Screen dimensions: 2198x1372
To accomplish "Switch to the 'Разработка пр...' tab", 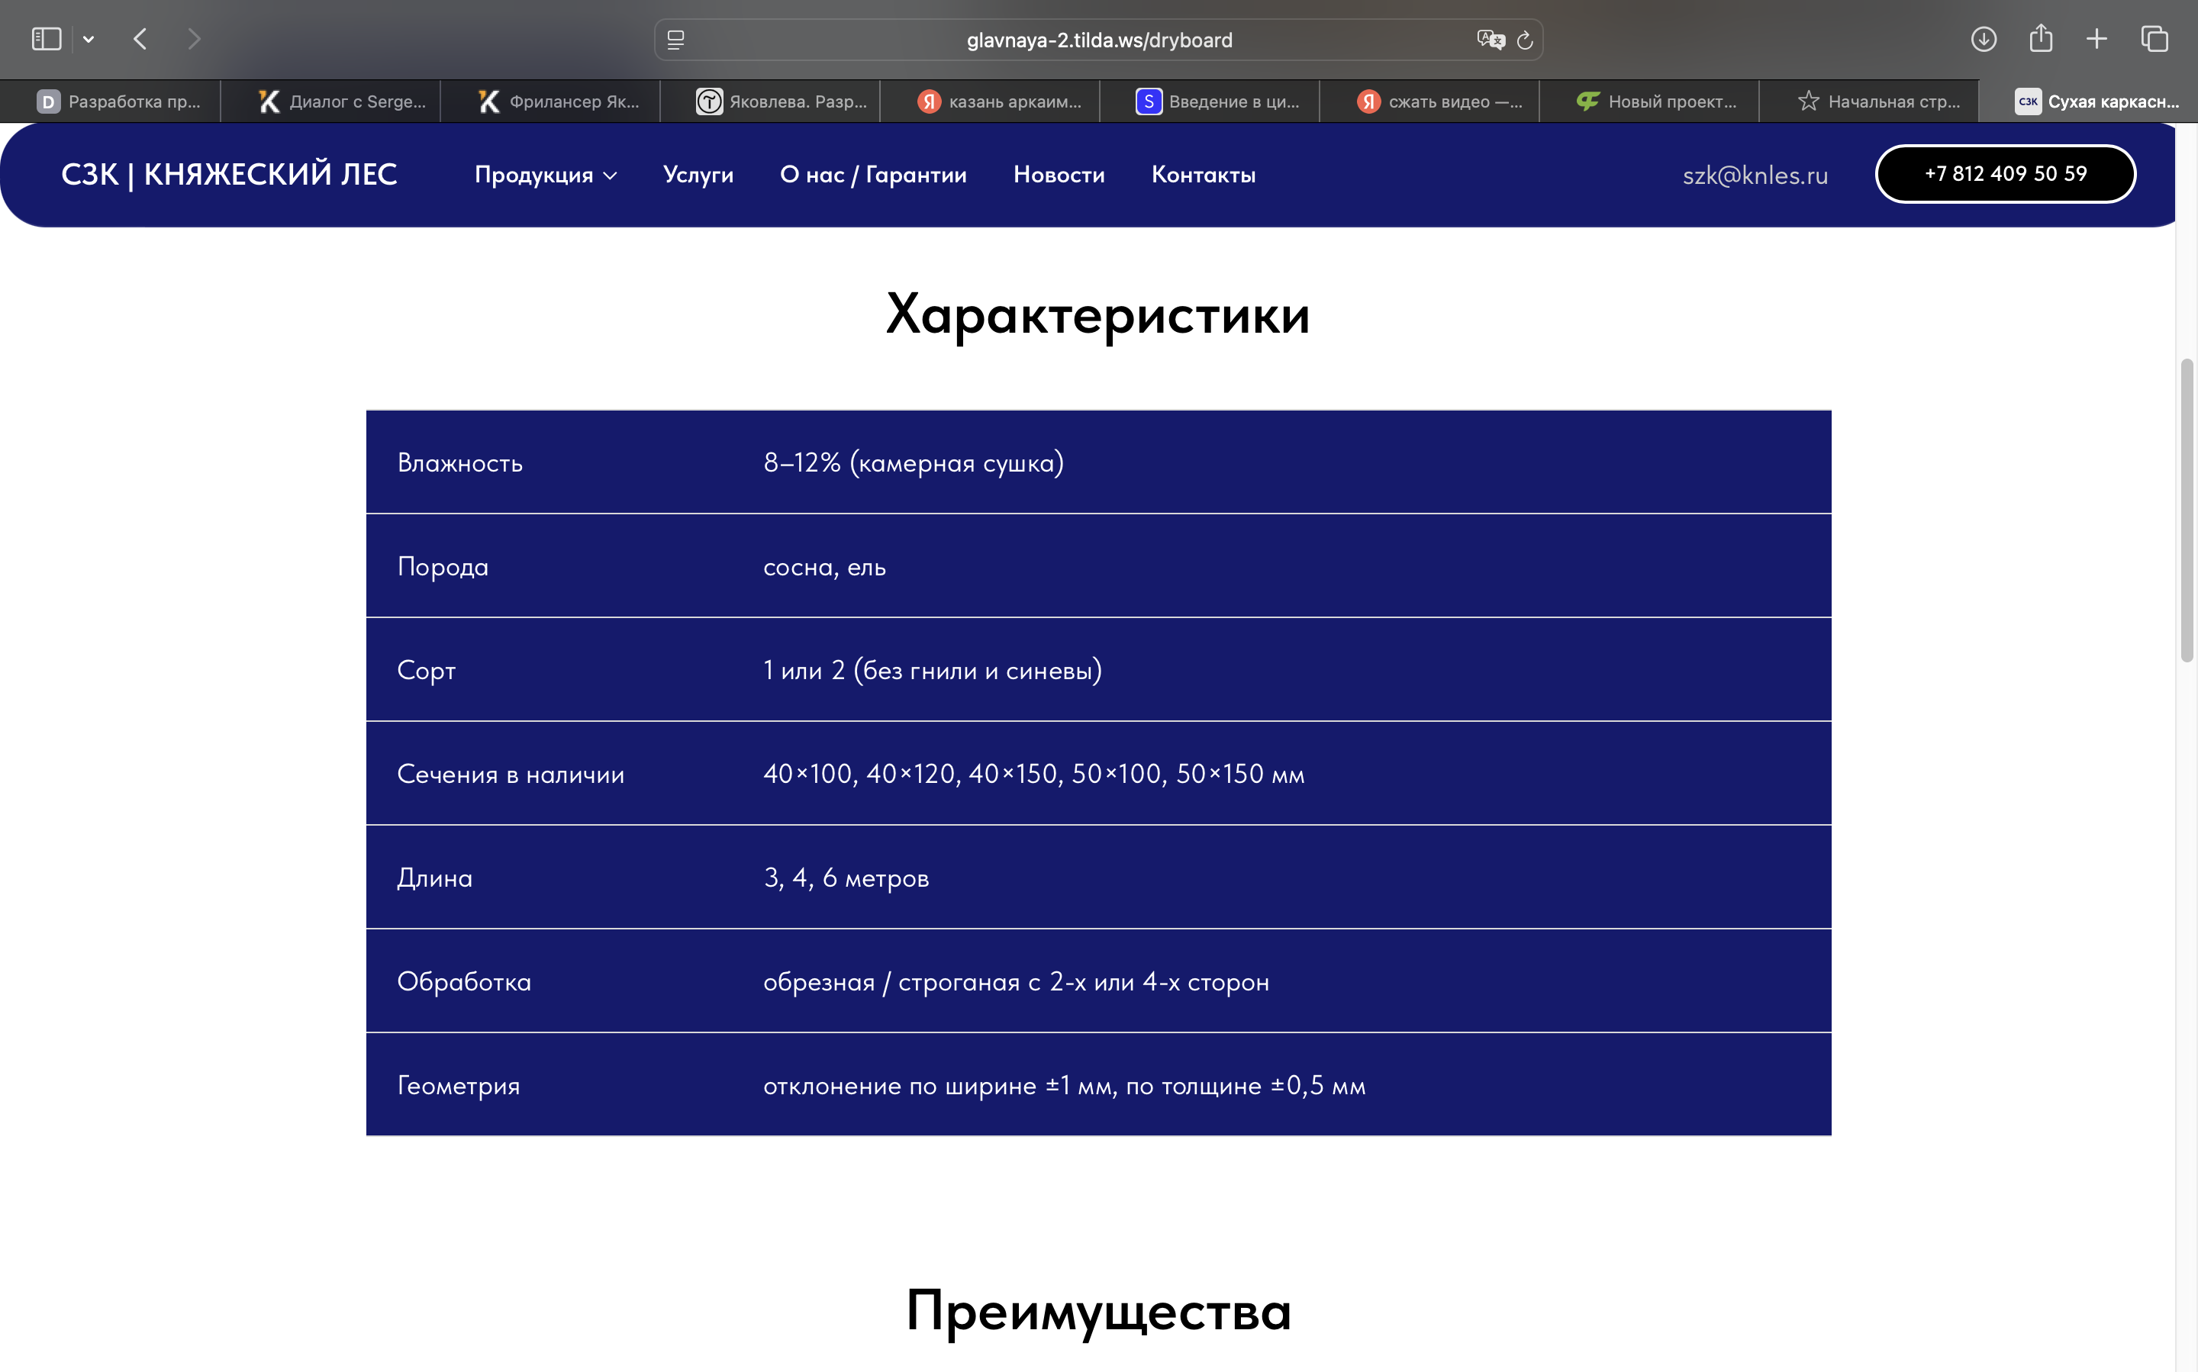I will click(110, 101).
